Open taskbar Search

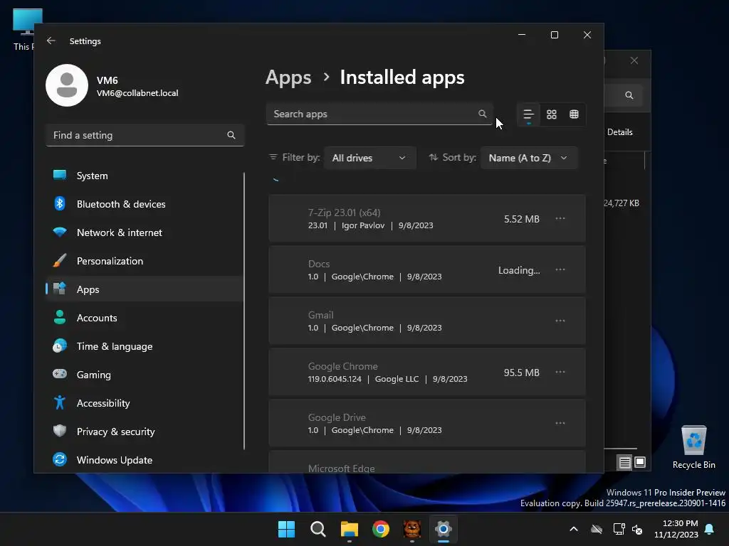pyautogui.click(x=318, y=529)
